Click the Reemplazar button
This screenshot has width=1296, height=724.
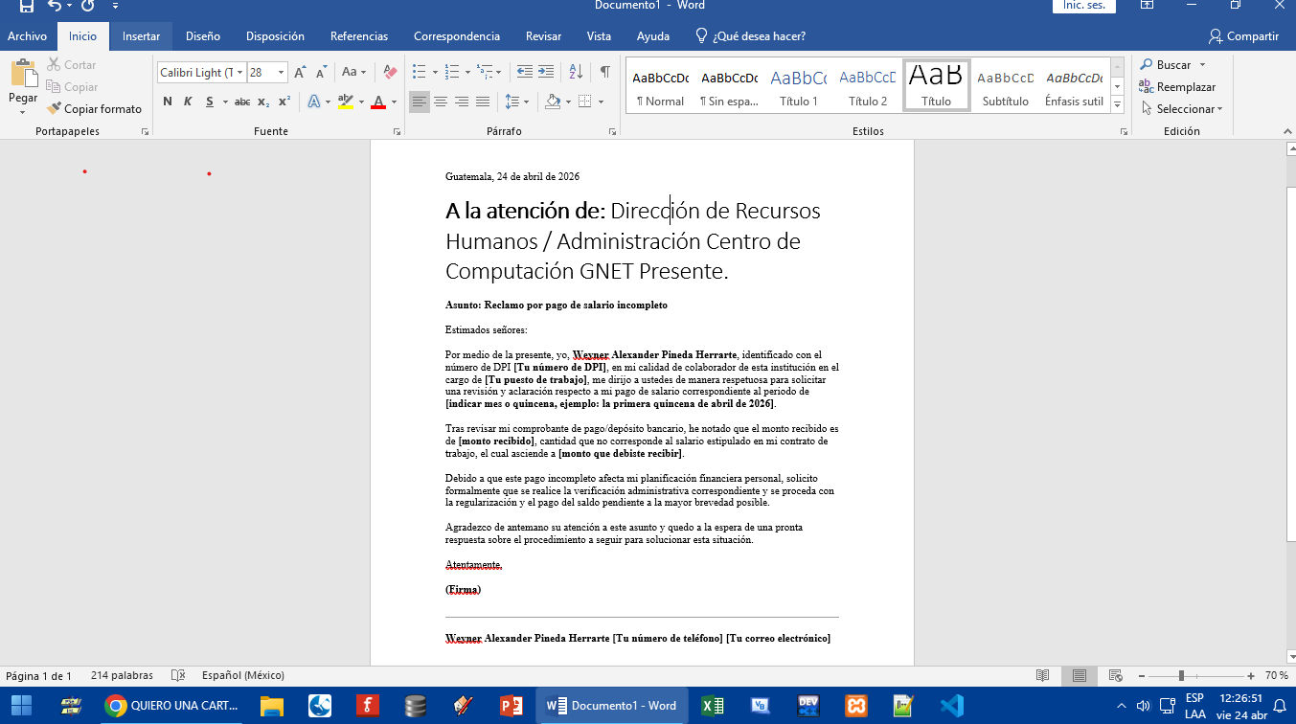[1177, 87]
